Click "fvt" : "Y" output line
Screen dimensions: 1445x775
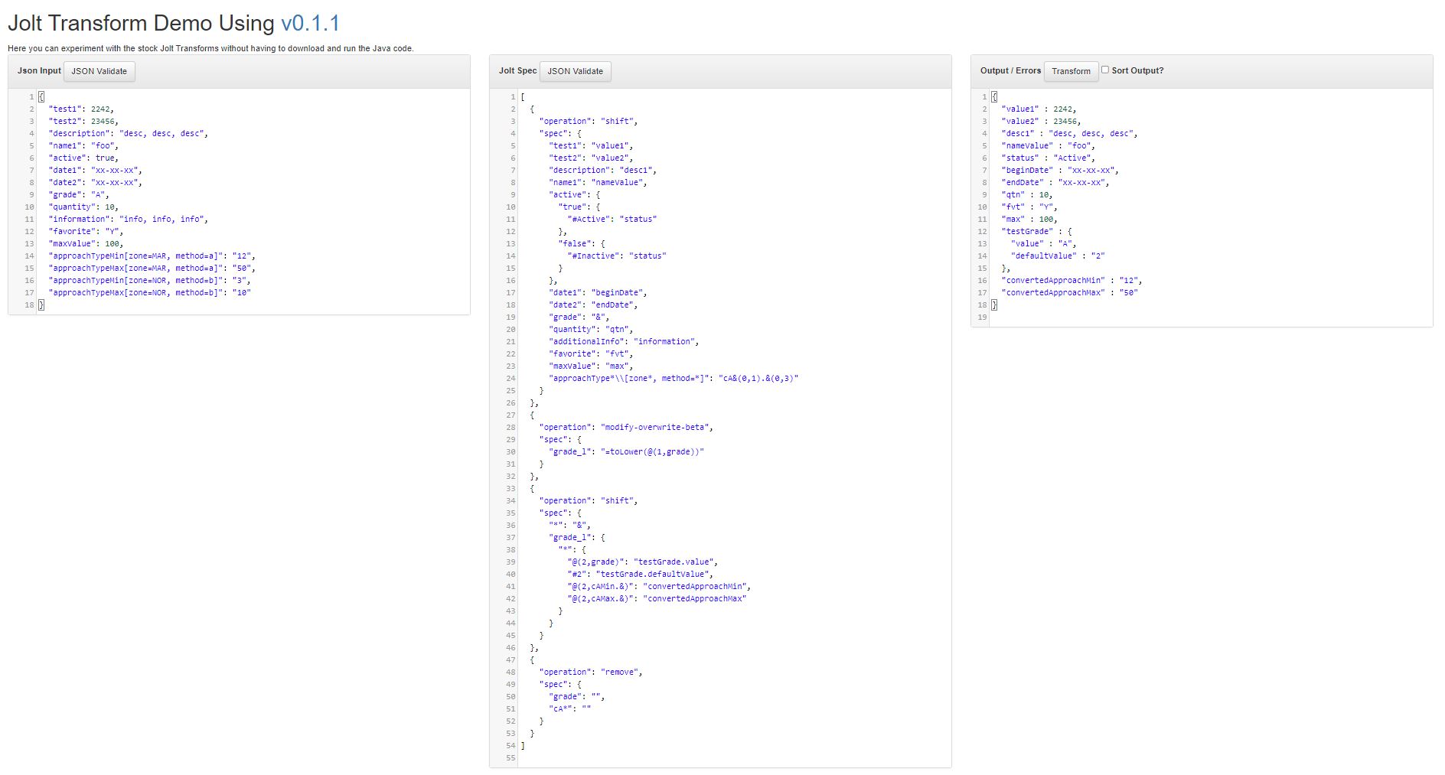[1029, 207]
